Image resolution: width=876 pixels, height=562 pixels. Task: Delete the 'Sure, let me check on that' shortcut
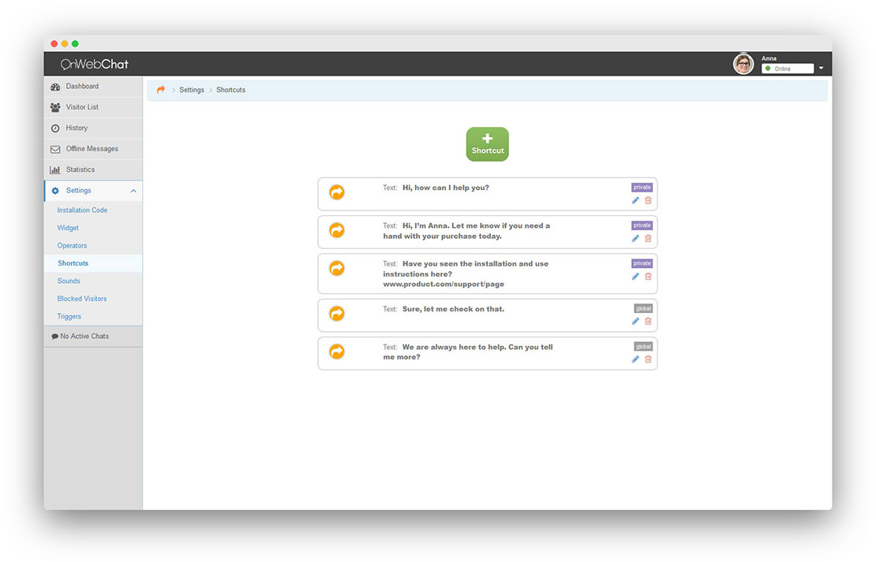coord(647,321)
